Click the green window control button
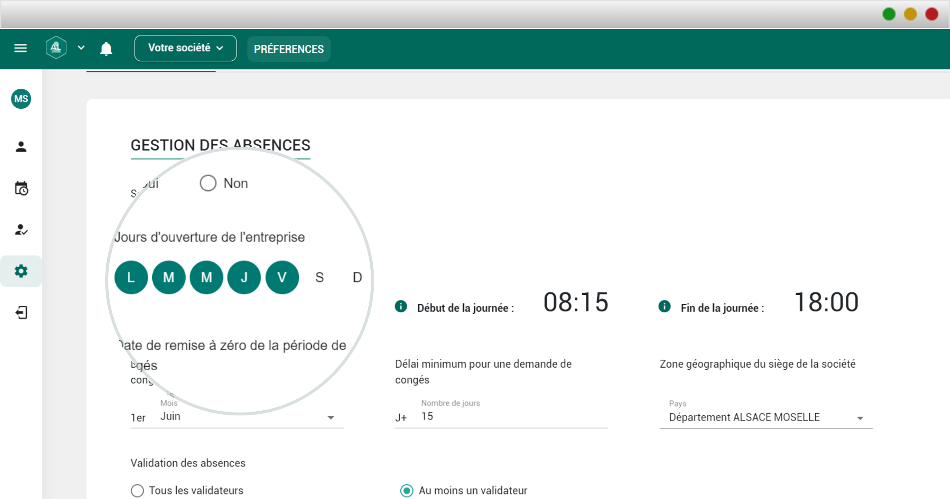Screen dimensions: 950x499 click(x=889, y=14)
